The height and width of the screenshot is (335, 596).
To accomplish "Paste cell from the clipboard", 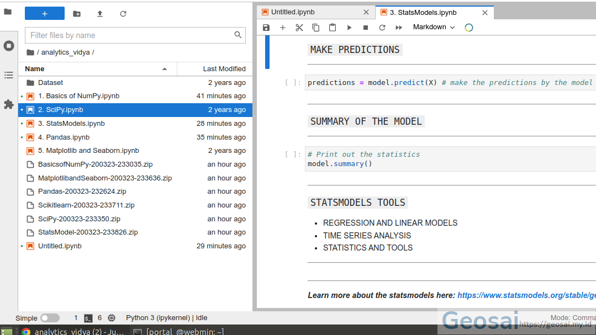I will click(332, 27).
